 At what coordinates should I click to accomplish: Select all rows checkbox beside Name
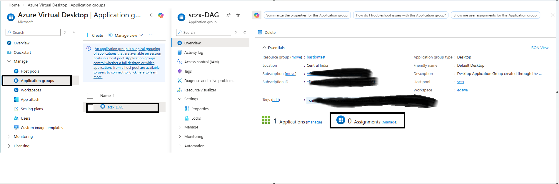pos(90,96)
